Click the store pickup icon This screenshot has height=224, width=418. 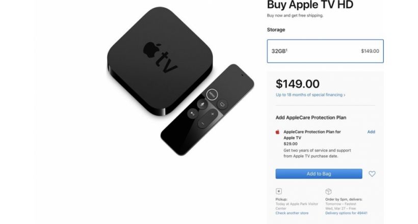[278, 191]
